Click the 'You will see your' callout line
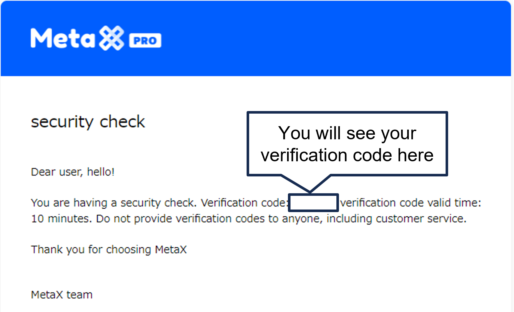 (x=347, y=133)
